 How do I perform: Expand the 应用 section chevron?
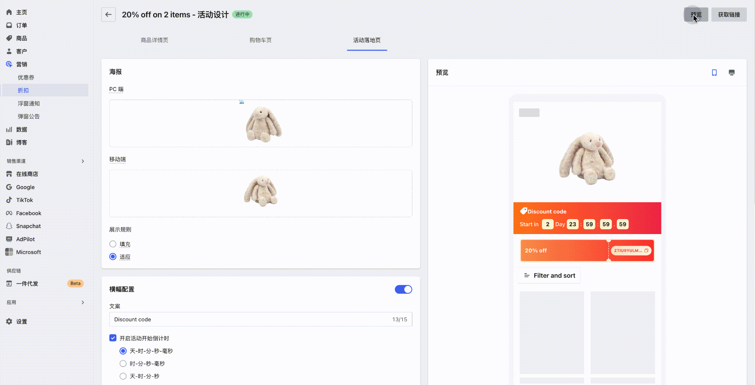tap(83, 302)
